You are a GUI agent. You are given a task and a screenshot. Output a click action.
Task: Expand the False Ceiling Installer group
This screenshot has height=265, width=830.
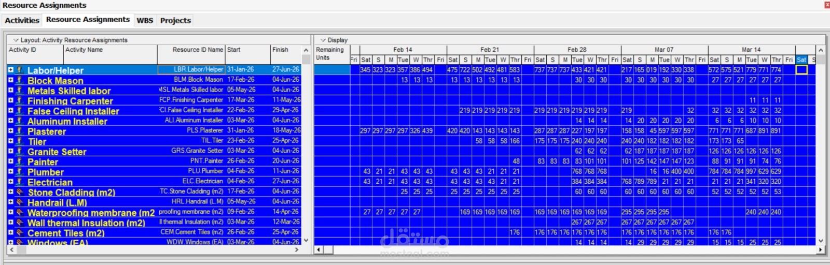[10, 110]
